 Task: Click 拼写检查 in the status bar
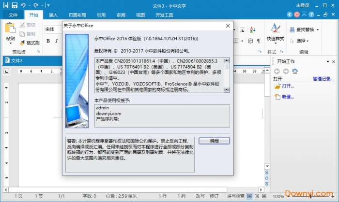click(x=236, y=196)
